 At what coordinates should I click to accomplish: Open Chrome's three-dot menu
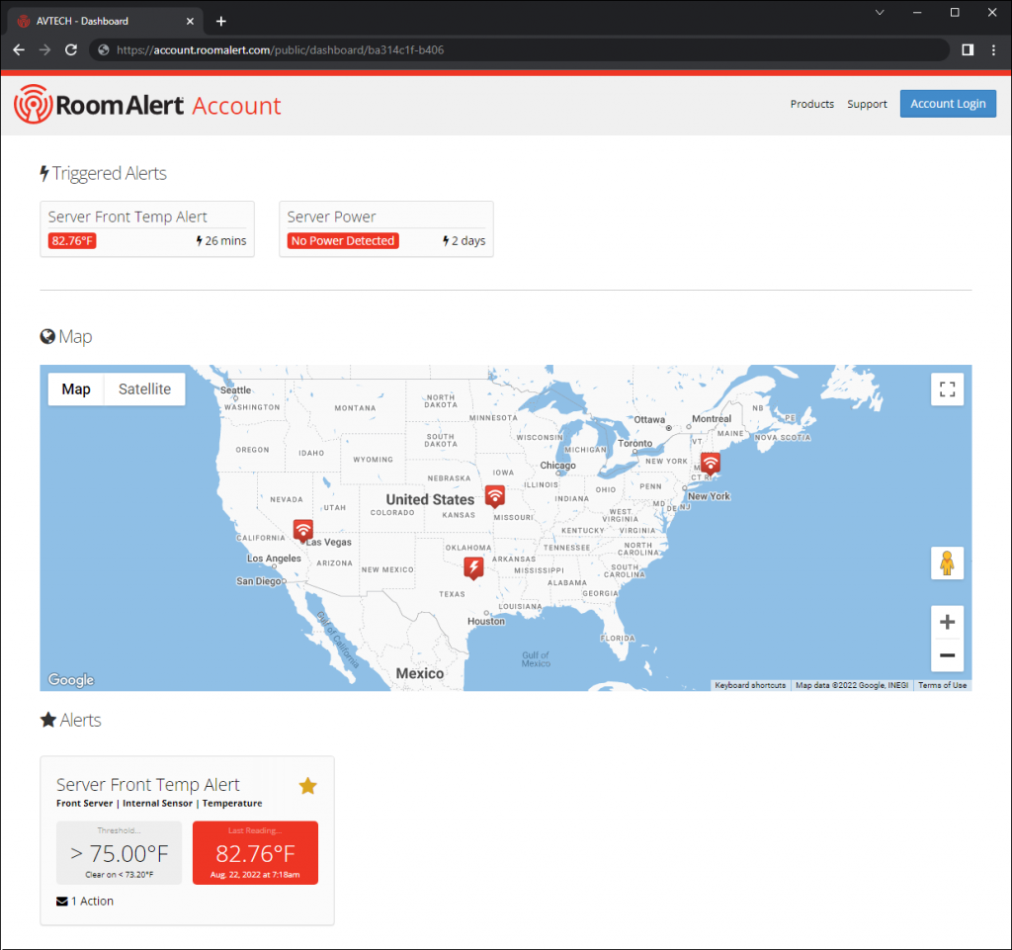(x=991, y=49)
